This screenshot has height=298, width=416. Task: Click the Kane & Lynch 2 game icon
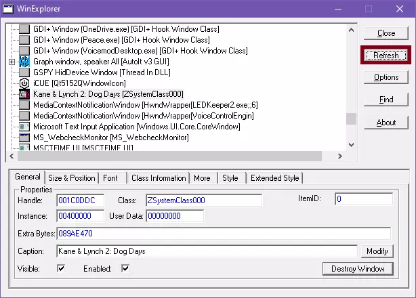pyautogui.click(x=24, y=94)
